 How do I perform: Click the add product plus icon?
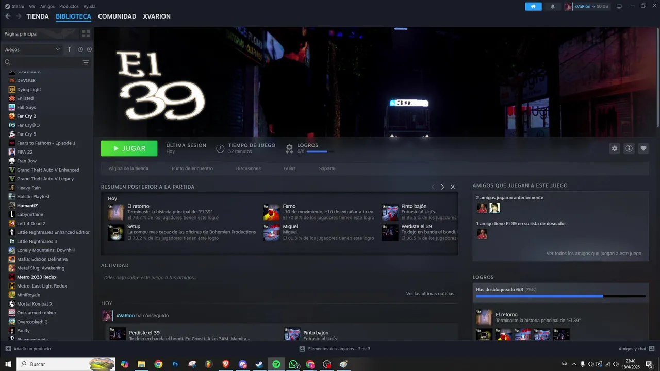(8, 349)
